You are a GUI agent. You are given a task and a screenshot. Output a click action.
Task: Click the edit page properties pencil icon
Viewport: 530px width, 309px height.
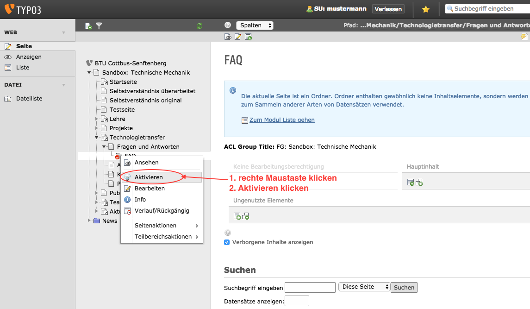[238, 37]
